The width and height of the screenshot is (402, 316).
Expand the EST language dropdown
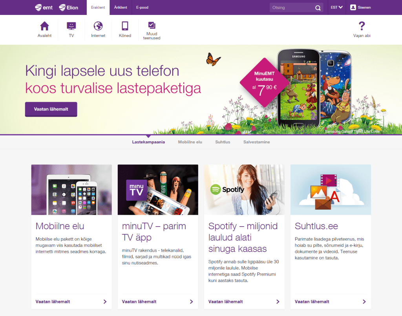pos(336,7)
